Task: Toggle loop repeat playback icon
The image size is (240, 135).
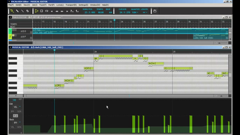Action: pos(47,11)
